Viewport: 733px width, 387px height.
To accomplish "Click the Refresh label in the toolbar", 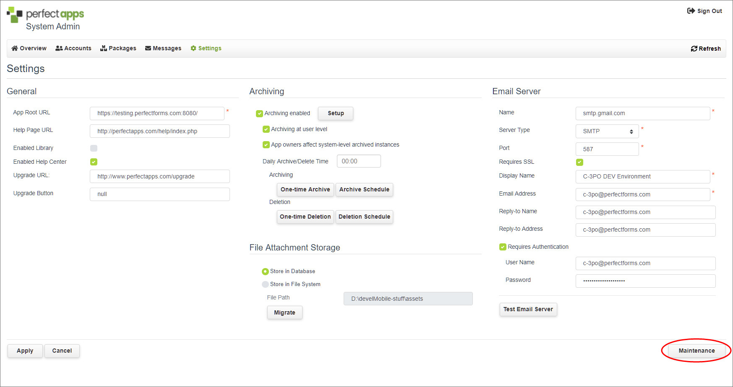I will pos(710,49).
